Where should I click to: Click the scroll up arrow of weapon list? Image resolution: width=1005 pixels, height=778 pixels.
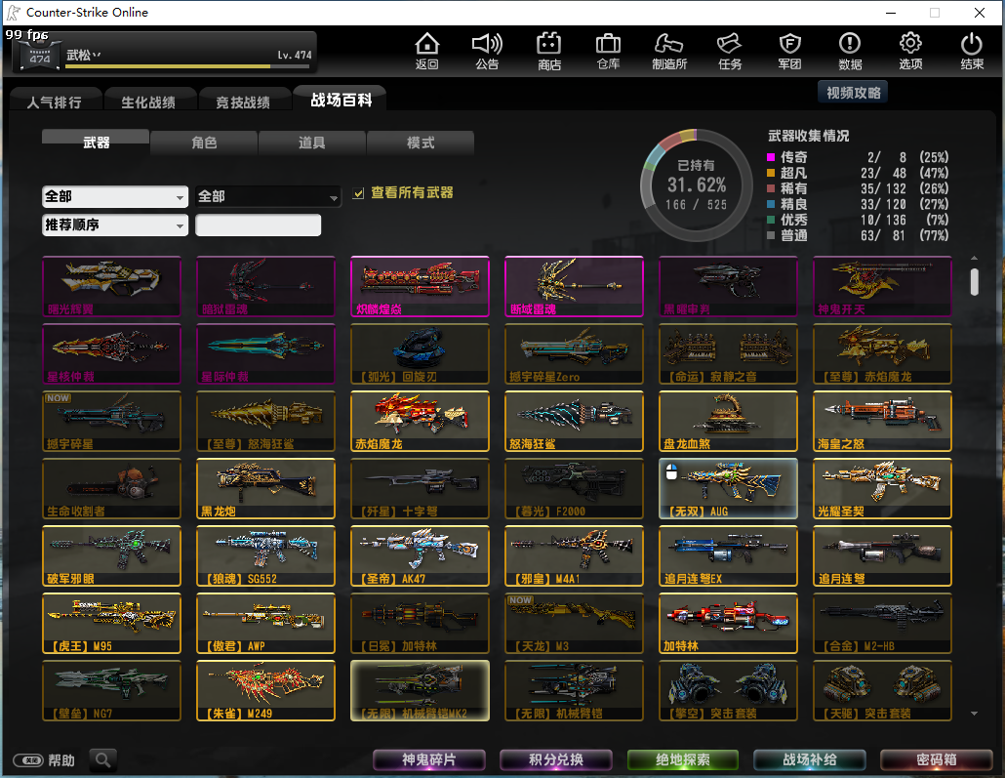[974, 258]
